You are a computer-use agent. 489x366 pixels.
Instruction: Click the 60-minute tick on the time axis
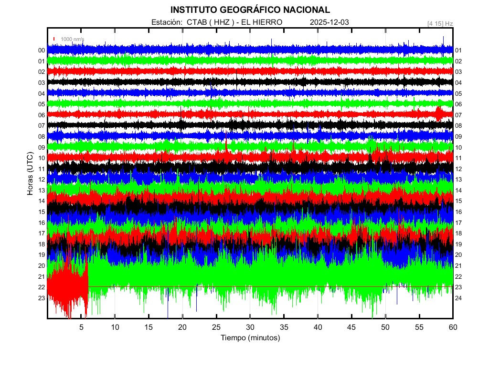453,327
